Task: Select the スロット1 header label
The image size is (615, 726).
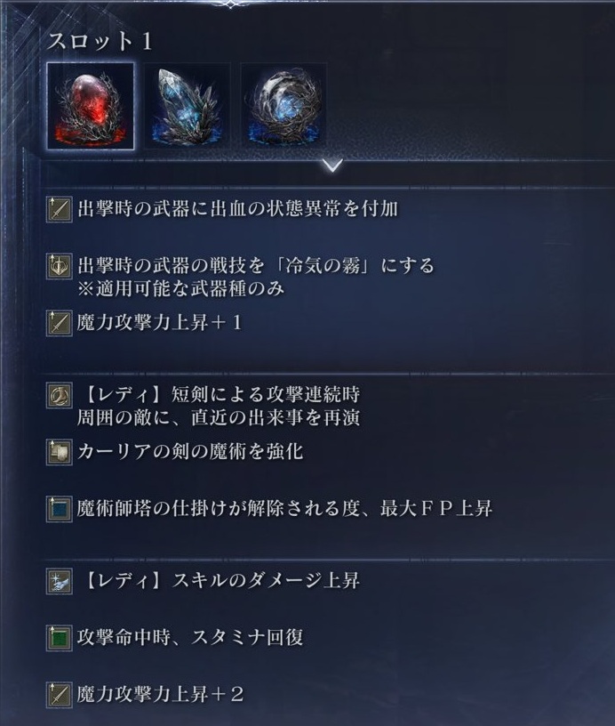Action: pos(100,41)
